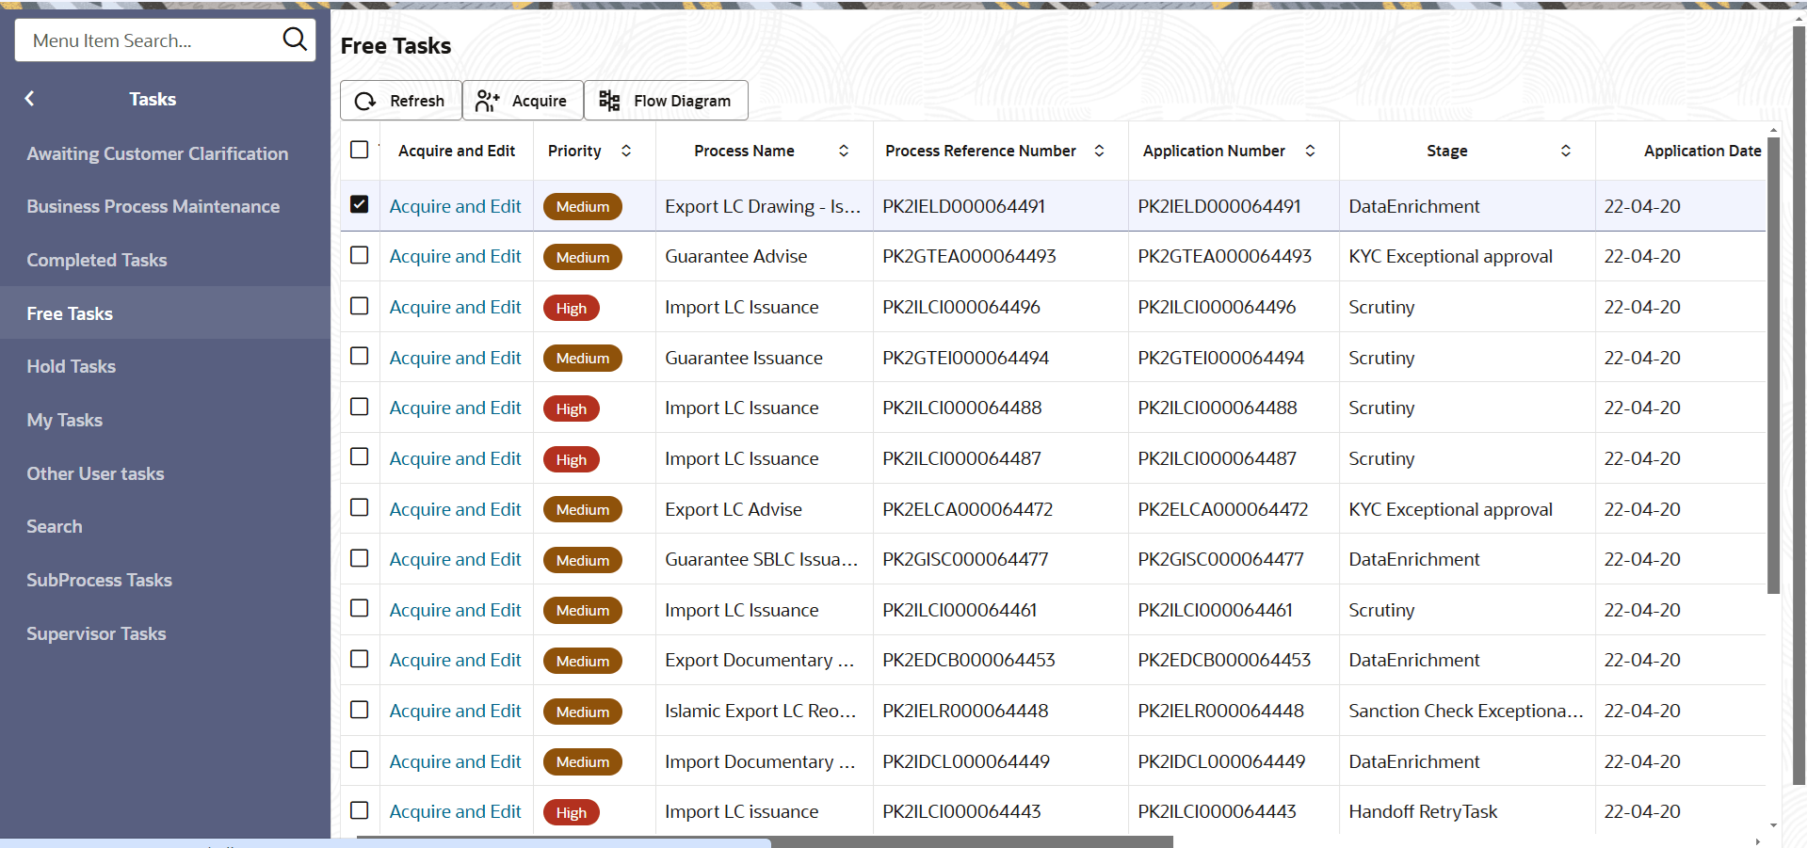Acquire and Edit task PK2ILCI000064443
This screenshot has height=848, width=1807.
tap(455, 811)
